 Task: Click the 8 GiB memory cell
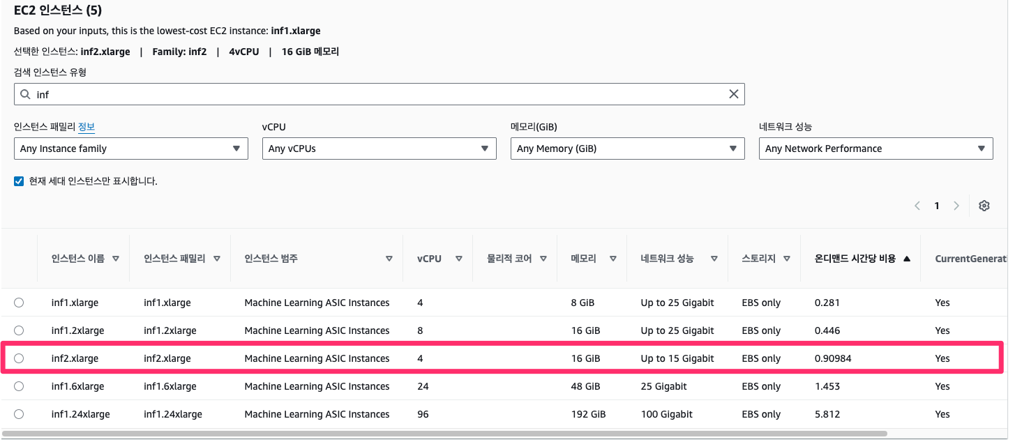tap(582, 303)
